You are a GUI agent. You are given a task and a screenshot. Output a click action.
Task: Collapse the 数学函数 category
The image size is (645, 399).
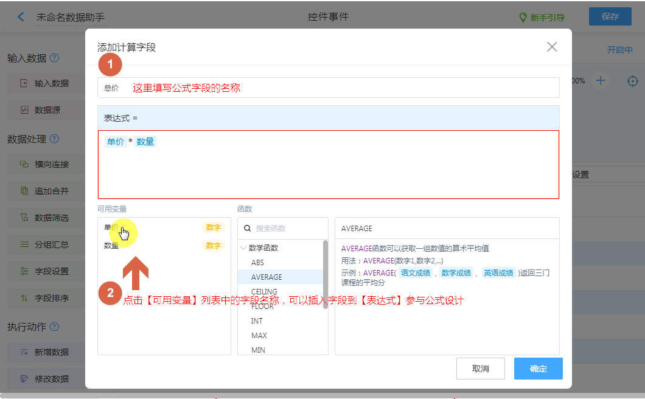tap(244, 248)
